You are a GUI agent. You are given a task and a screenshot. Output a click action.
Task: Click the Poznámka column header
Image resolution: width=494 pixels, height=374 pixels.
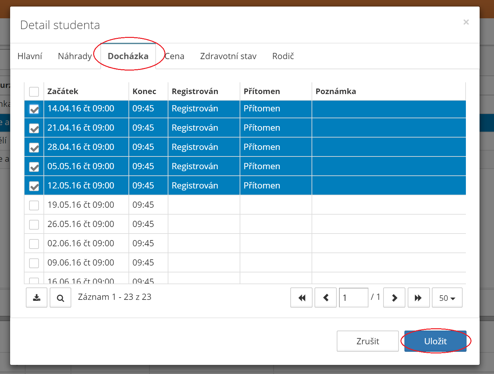[389, 91]
